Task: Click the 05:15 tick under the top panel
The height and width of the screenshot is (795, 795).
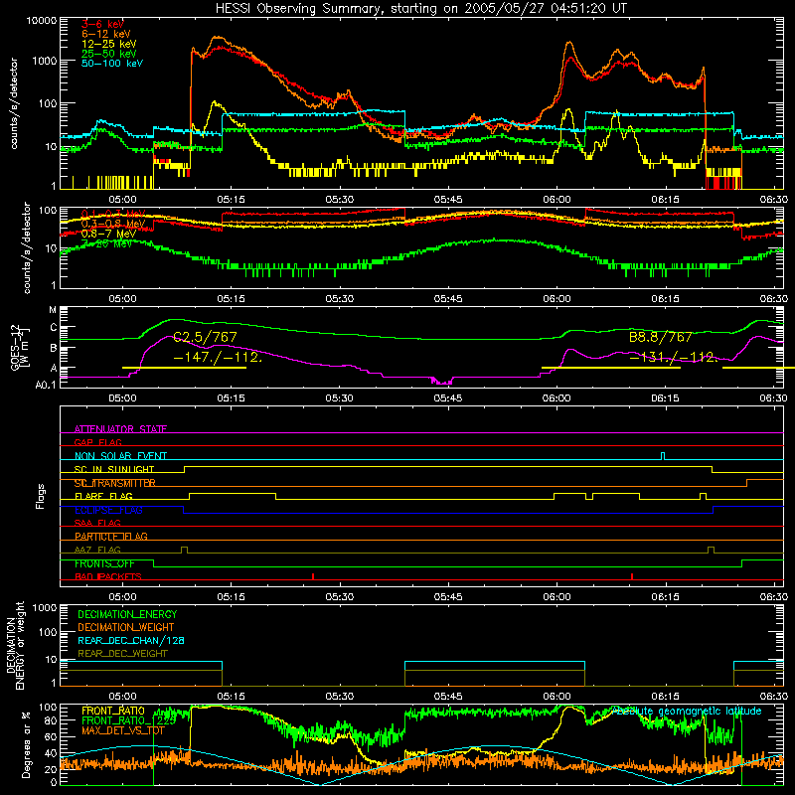Action: pos(231,200)
